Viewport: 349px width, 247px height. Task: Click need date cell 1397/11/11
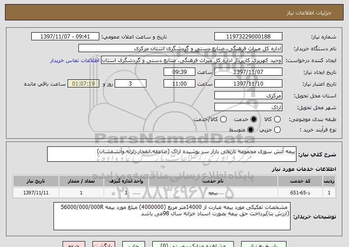tap(36, 193)
